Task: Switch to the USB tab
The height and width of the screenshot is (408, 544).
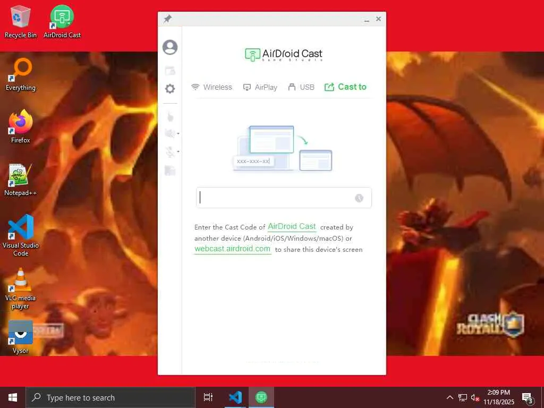Action: [301, 87]
